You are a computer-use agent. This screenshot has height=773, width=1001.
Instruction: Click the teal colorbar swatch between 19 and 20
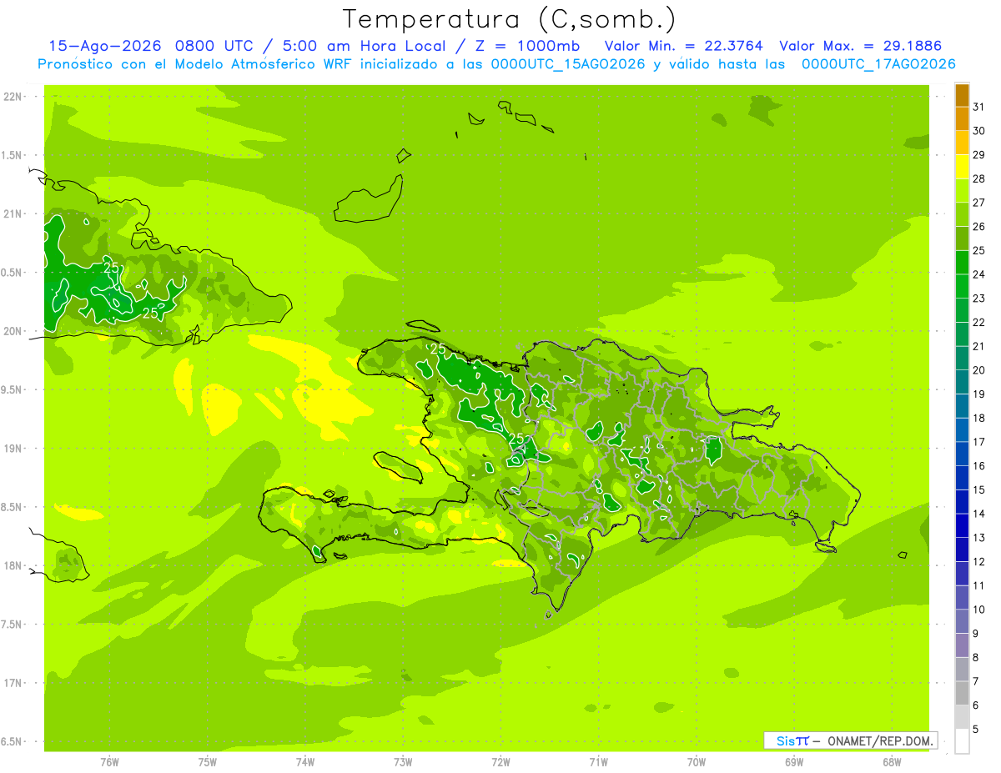pos(962,382)
